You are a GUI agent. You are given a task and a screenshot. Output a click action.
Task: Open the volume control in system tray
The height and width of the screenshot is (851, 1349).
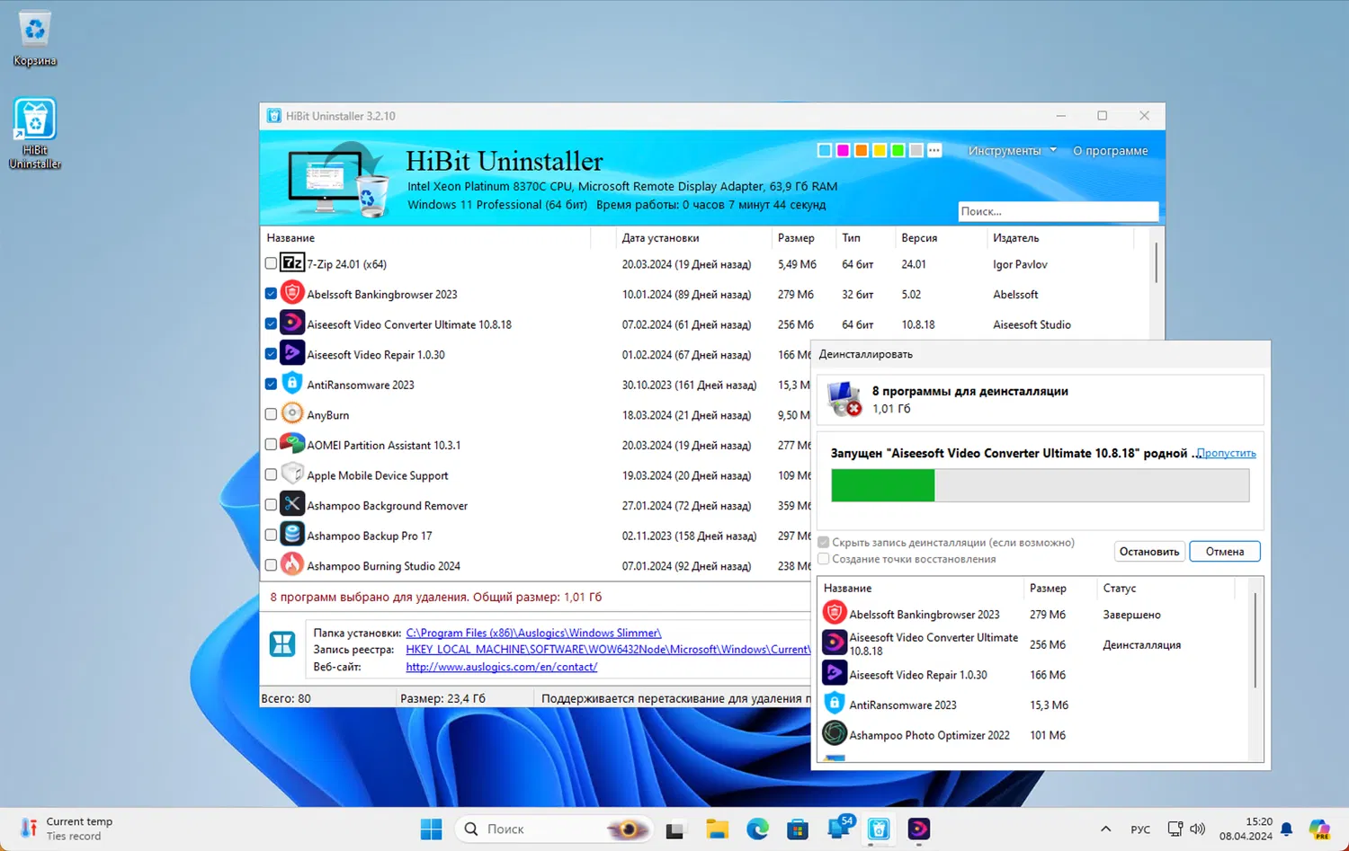1198,829
